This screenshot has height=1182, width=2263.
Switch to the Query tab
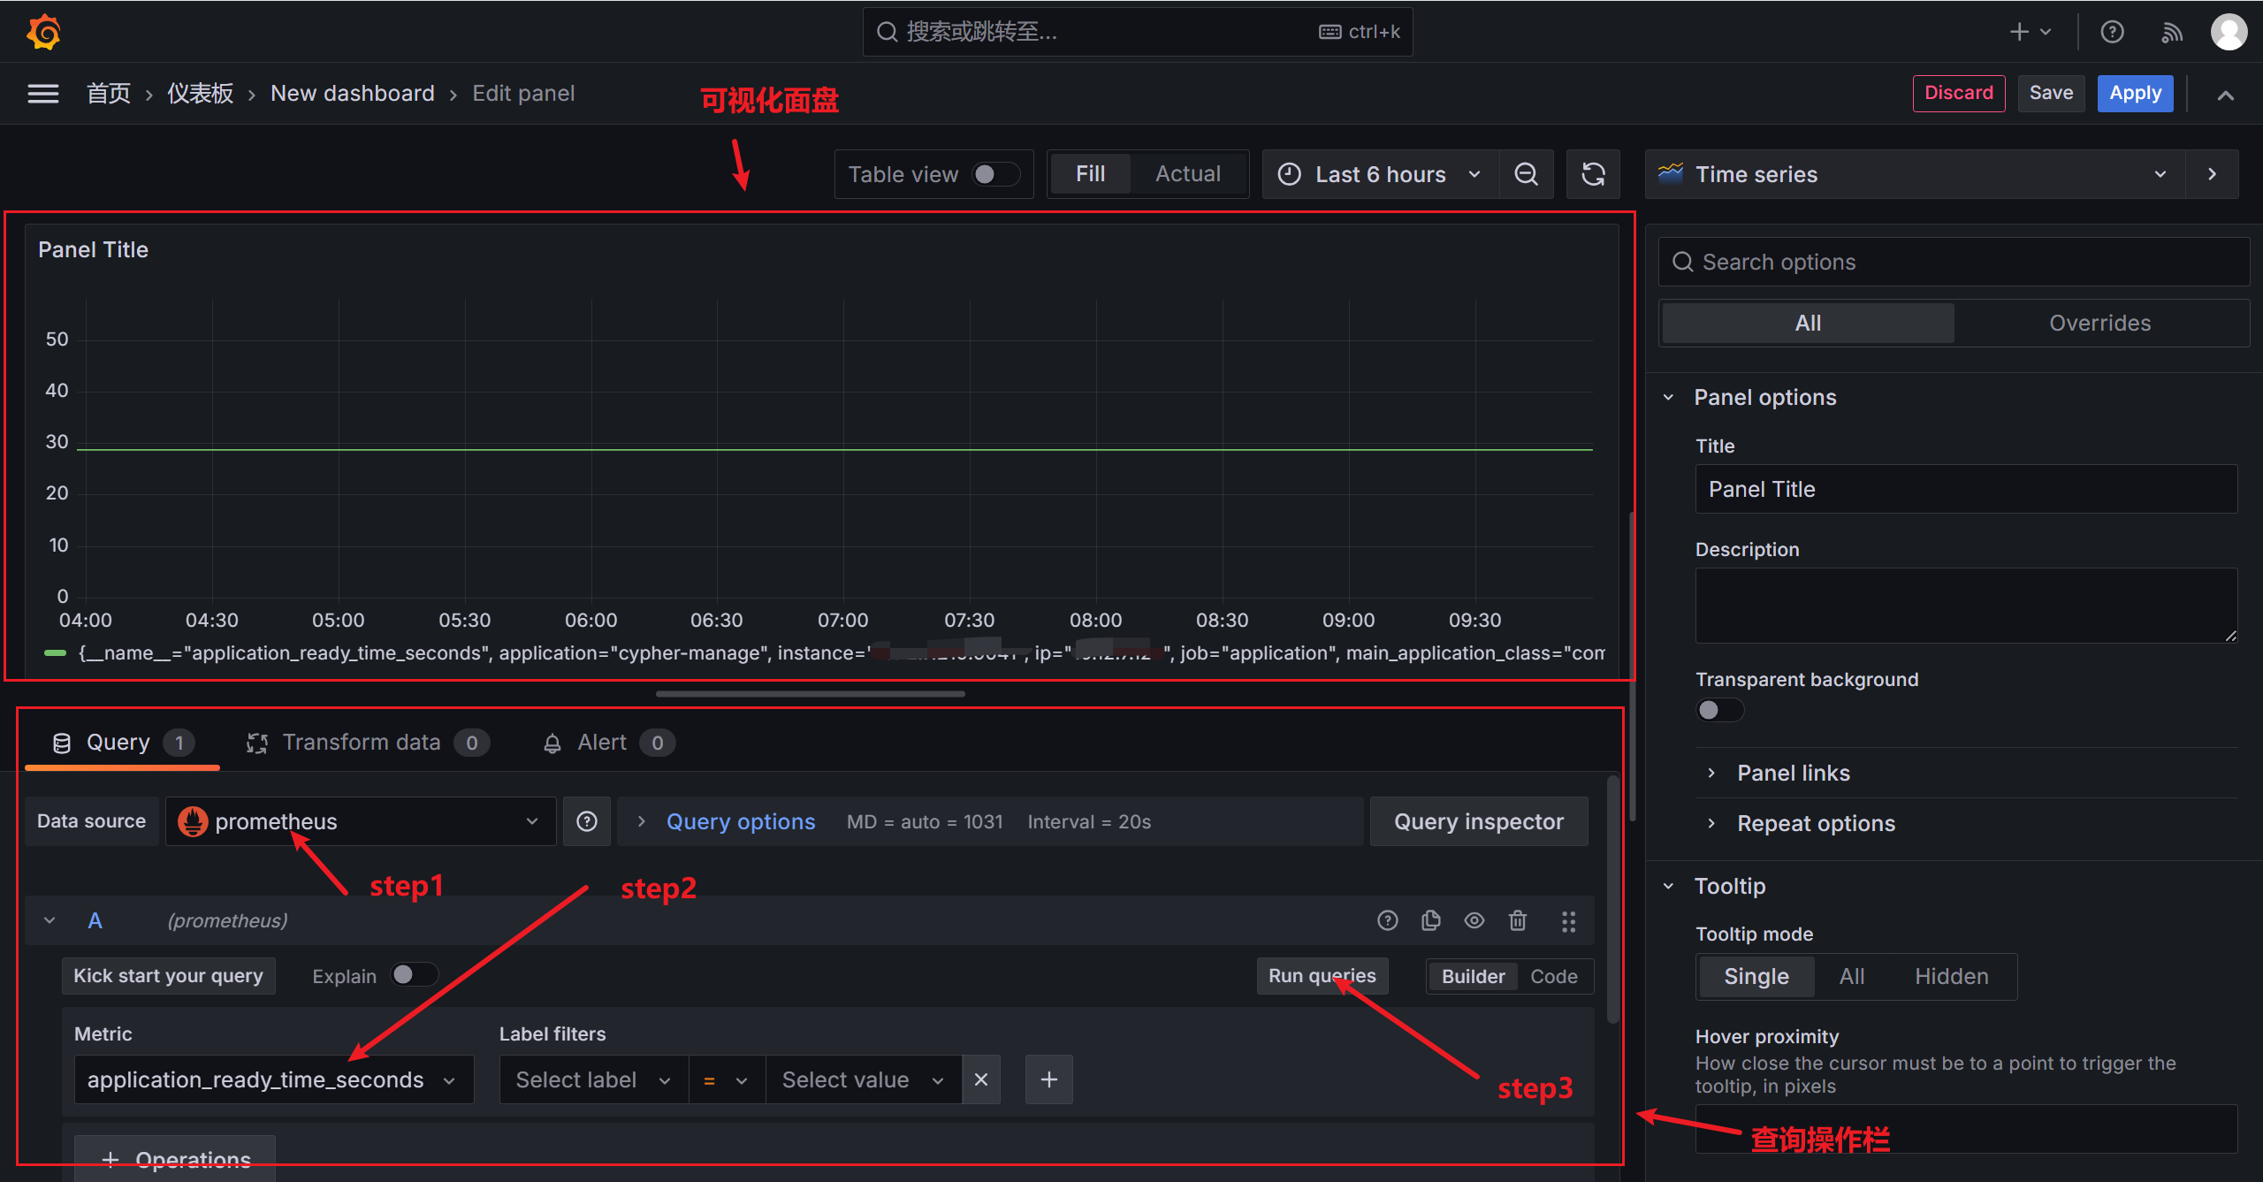(122, 743)
